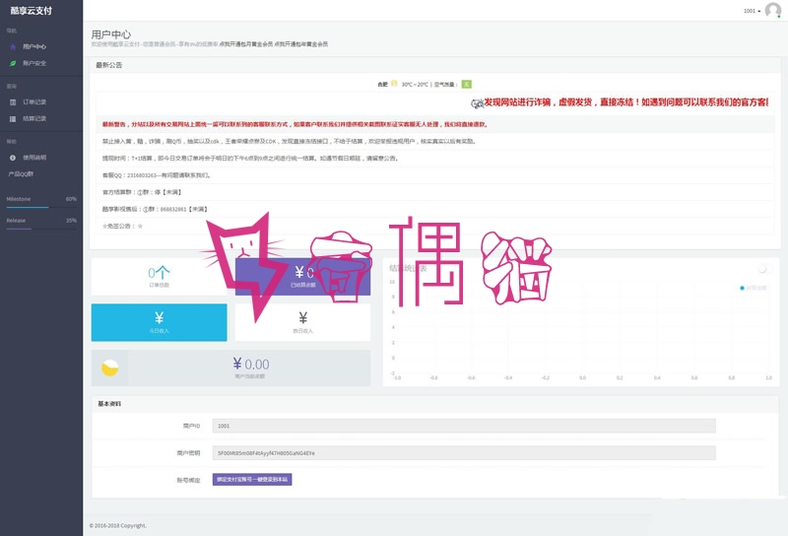Click the green air quality badge
The width and height of the screenshot is (788, 536).
pyautogui.click(x=466, y=84)
